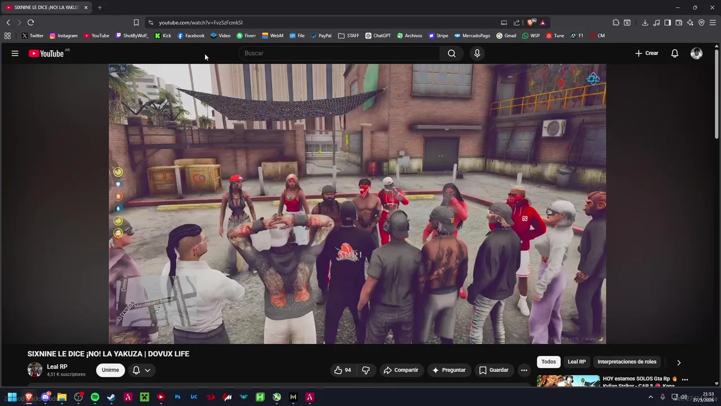
Task: Click Brave Shields lion icon in address bar
Action: [x=531, y=23]
